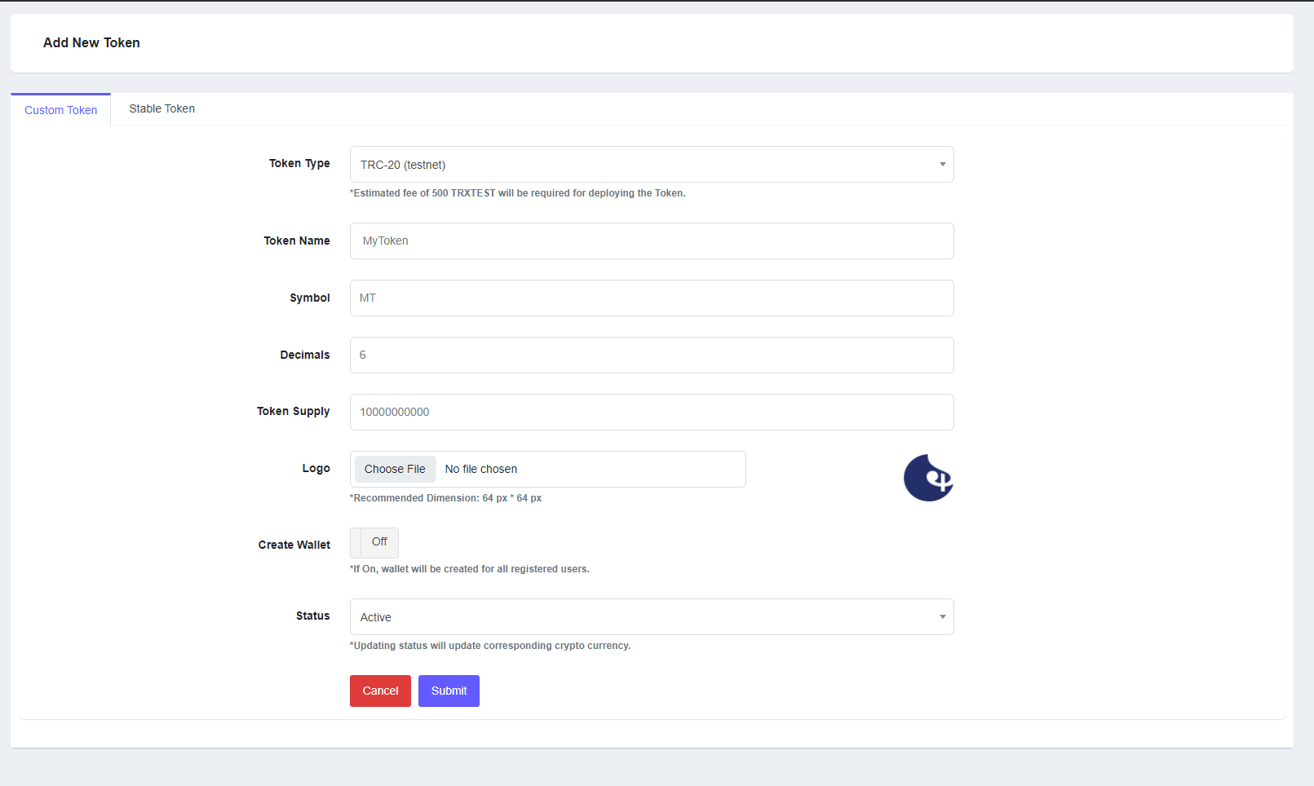Expand the Status dropdown set to Active

[651, 617]
